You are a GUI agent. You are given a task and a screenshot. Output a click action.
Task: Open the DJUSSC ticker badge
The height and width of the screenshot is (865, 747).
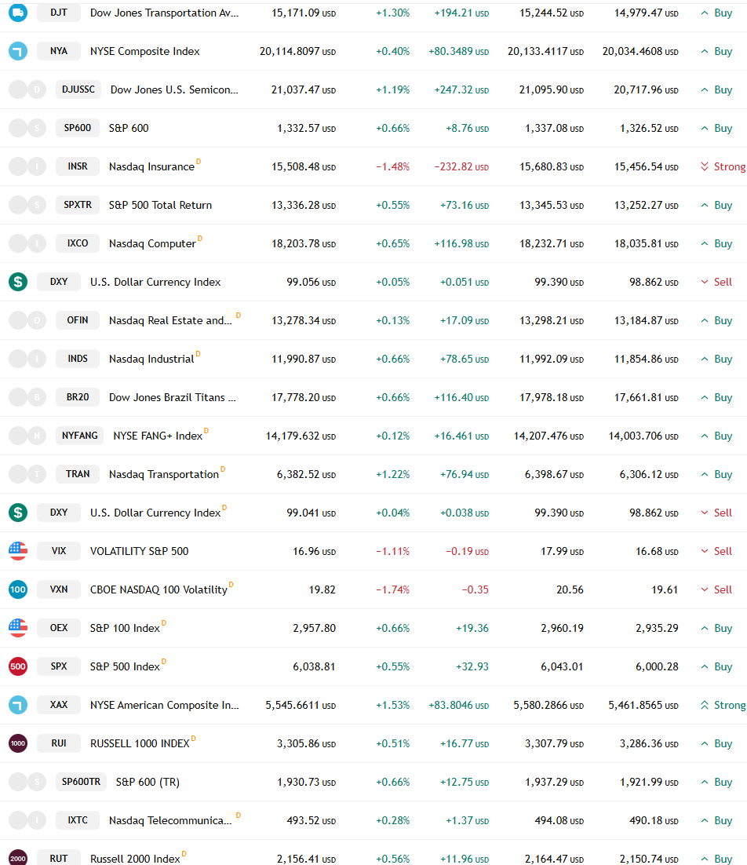pyautogui.click(x=78, y=89)
